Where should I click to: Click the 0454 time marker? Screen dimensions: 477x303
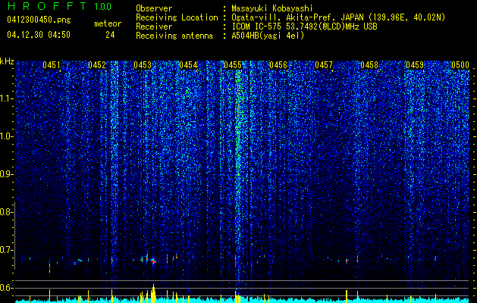(x=188, y=65)
